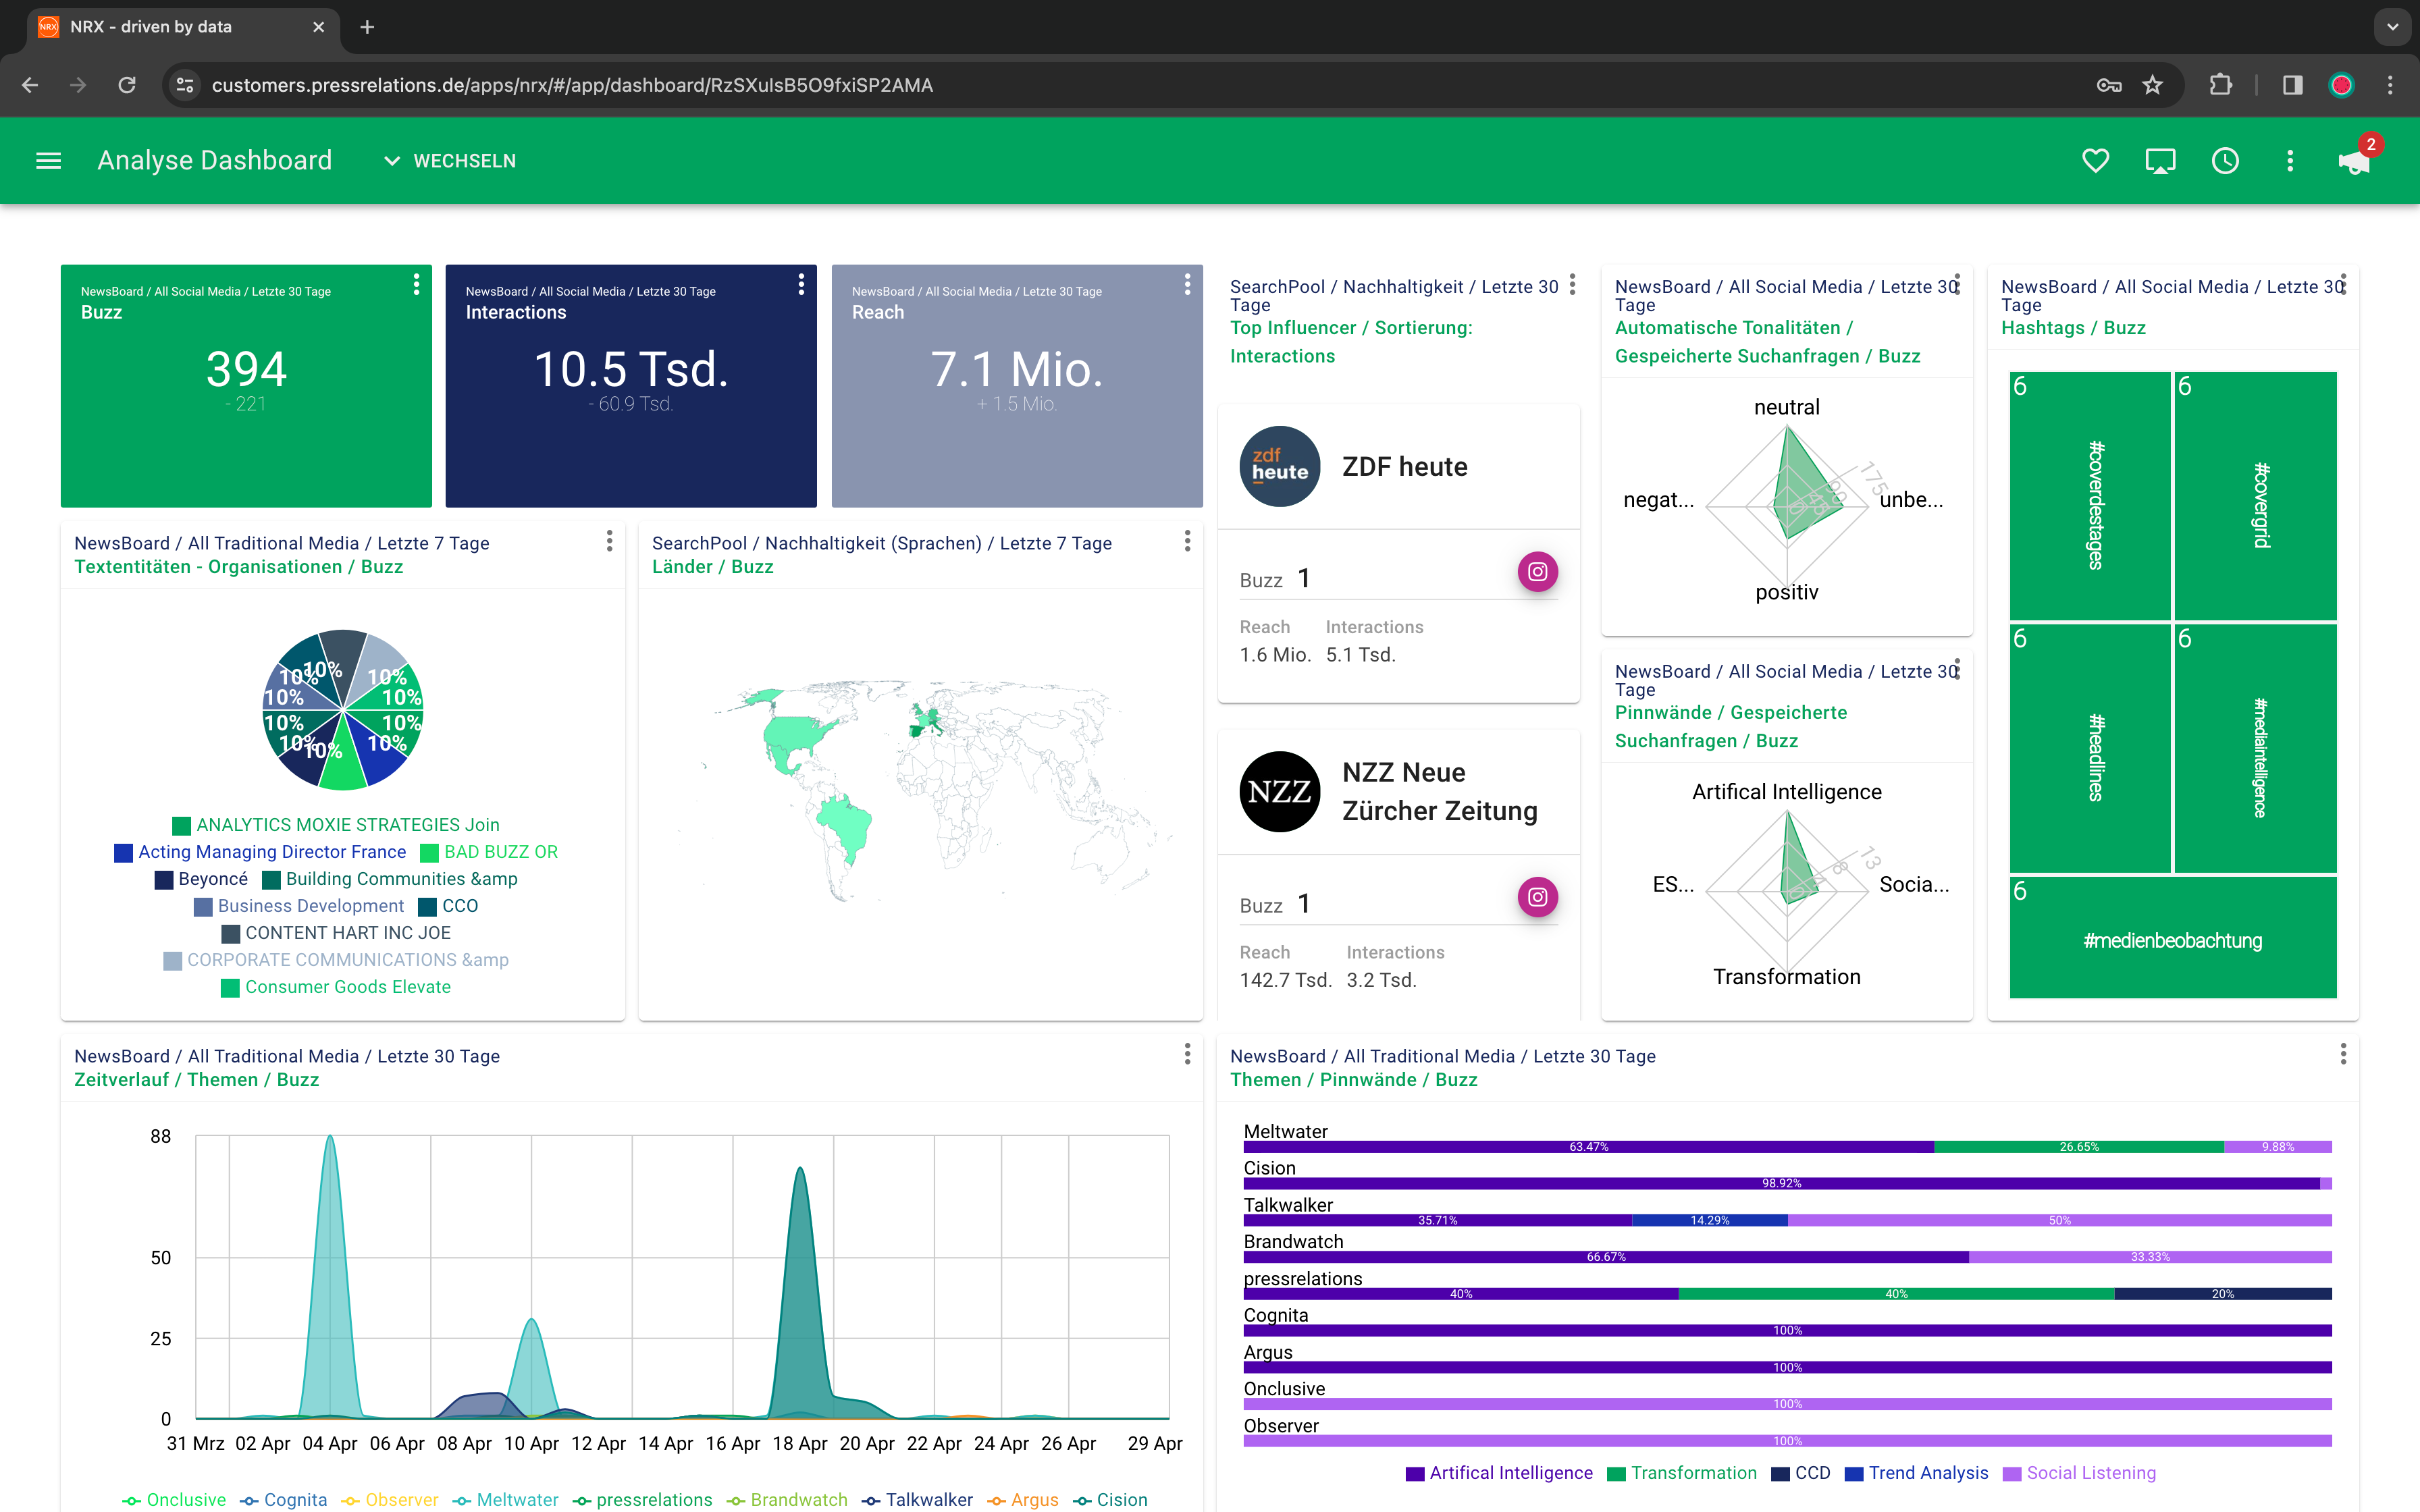Viewport: 2420px width, 1512px height.
Task: Click the Instagram icon on NZZ card
Action: click(x=1537, y=897)
